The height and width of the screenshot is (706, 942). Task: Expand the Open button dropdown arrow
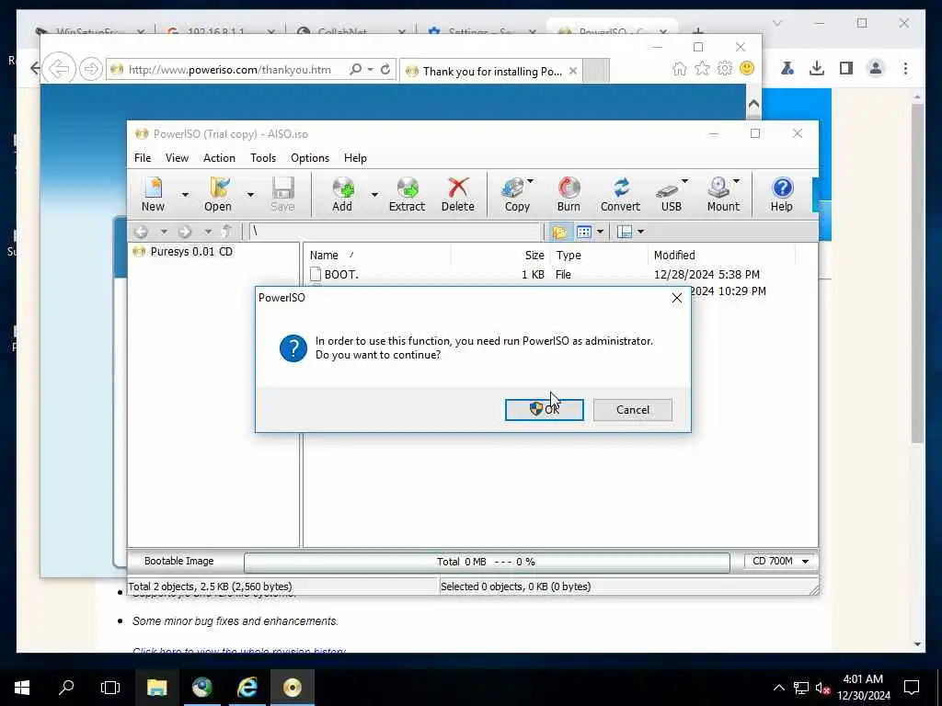250,195
